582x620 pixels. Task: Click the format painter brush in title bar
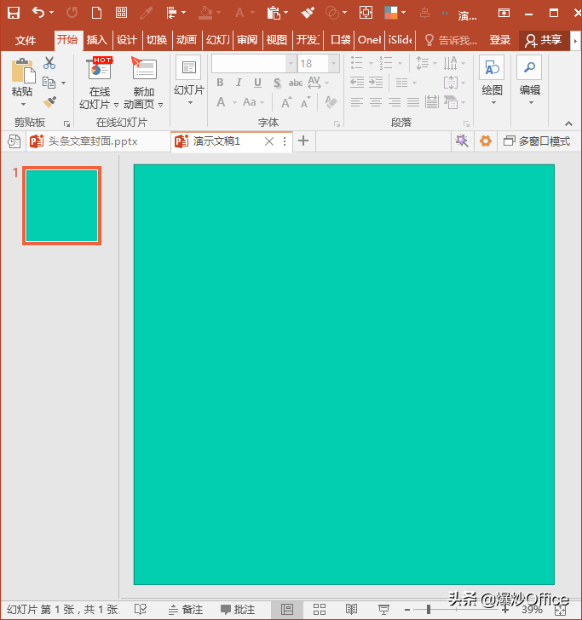coord(308,13)
